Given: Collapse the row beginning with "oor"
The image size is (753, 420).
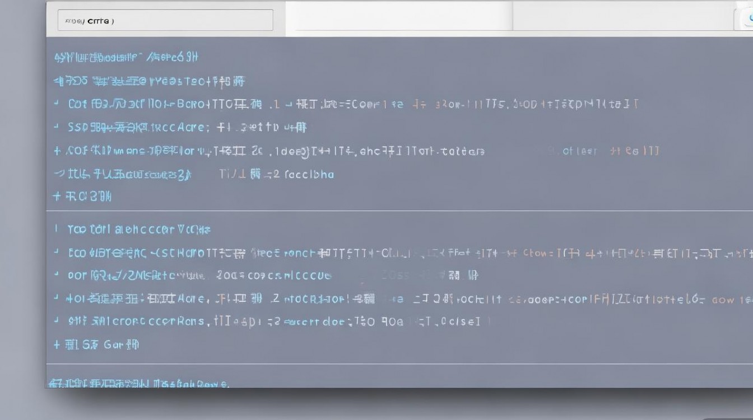Looking at the screenshot, I should tap(57, 276).
